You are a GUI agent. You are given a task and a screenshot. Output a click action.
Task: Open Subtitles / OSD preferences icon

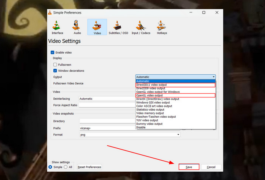coord(118,27)
